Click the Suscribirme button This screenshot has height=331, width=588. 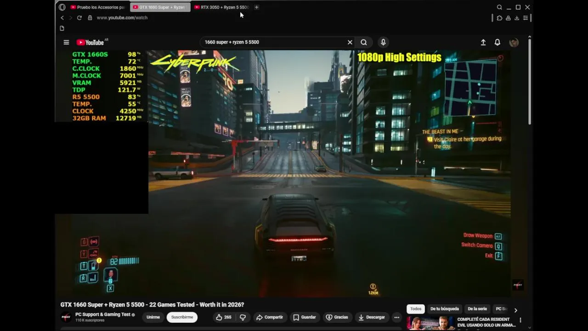[x=182, y=317]
